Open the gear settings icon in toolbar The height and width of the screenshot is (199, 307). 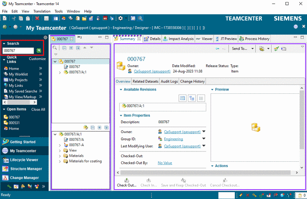click(120, 18)
